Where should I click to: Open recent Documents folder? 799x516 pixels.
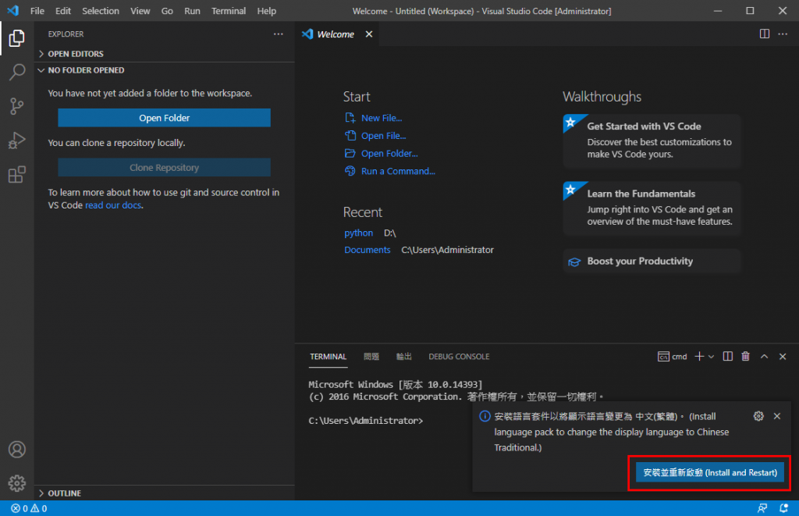click(x=367, y=250)
